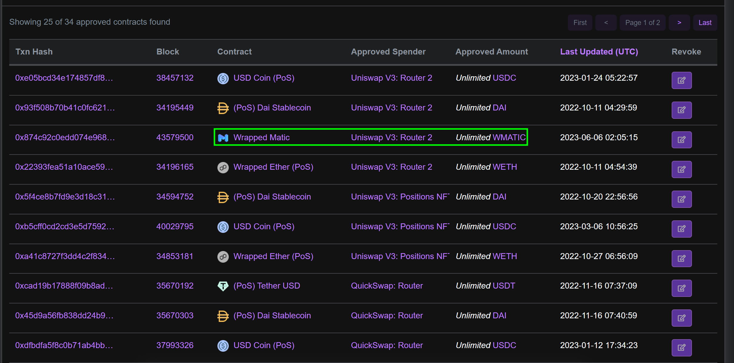Open the QuickSwap: Router spender page

387,286
